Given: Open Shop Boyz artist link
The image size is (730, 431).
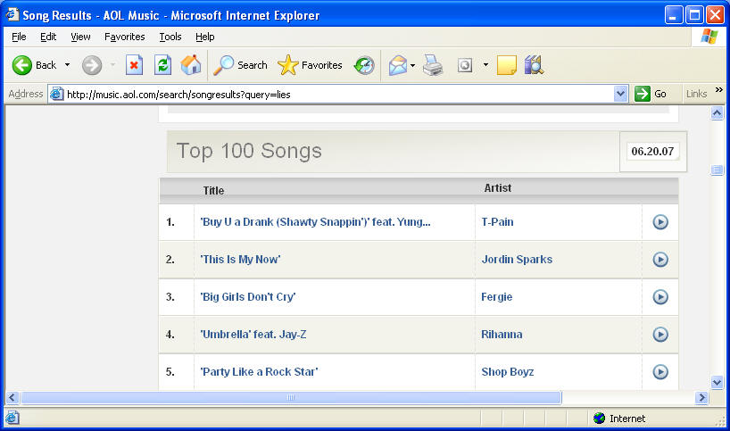Looking at the screenshot, I should click(x=508, y=372).
